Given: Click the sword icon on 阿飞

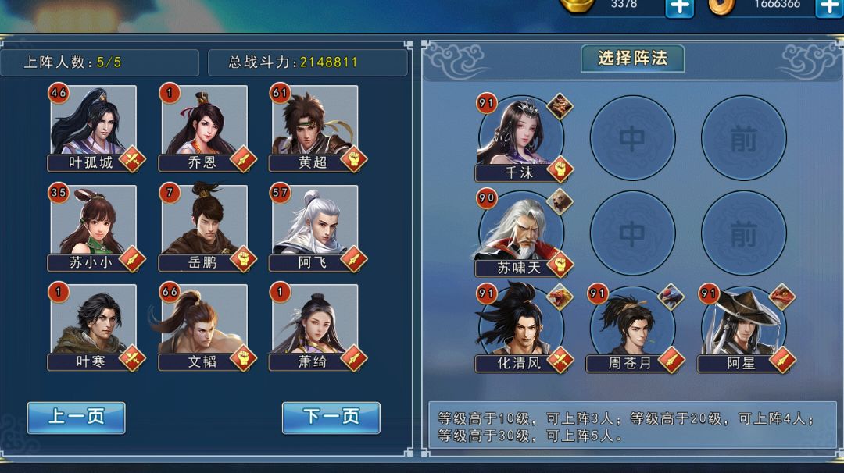Looking at the screenshot, I should pyautogui.click(x=354, y=260).
